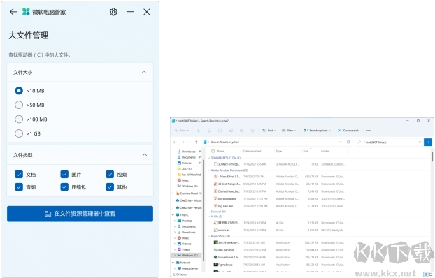
Task: Open the Sort dropdown in Explorer
Action: pyautogui.click(x=269, y=131)
